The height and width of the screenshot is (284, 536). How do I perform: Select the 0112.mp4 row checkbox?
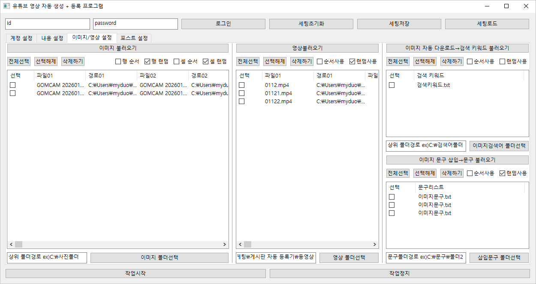click(242, 85)
